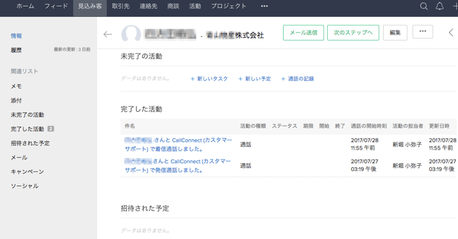Collapse the right side chevron arrow
458x239 pixels.
(451, 33)
